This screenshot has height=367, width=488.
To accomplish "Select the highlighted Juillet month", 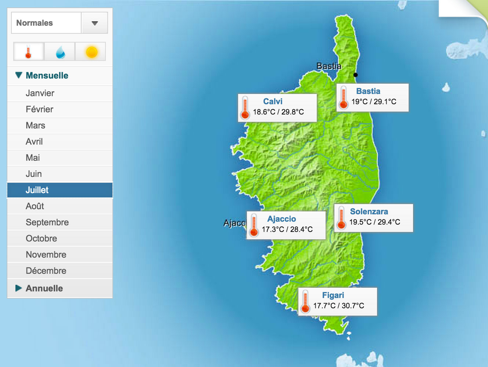I will [x=60, y=190].
